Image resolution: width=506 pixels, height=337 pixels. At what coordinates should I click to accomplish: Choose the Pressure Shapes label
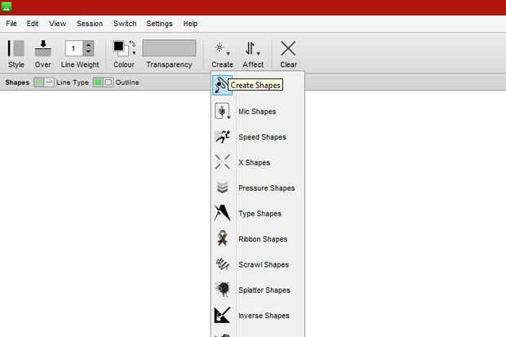[x=267, y=188]
